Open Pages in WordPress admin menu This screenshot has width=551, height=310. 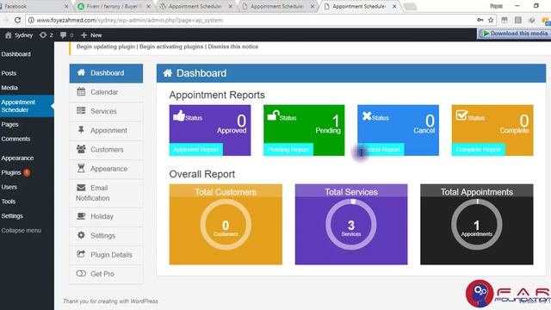click(9, 124)
